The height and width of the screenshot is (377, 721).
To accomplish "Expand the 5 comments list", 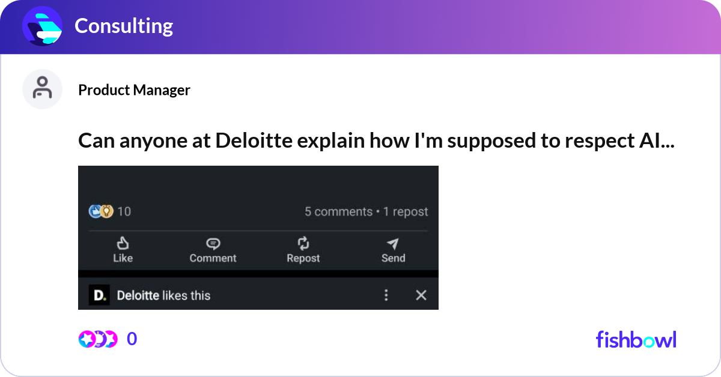I will click(338, 211).
